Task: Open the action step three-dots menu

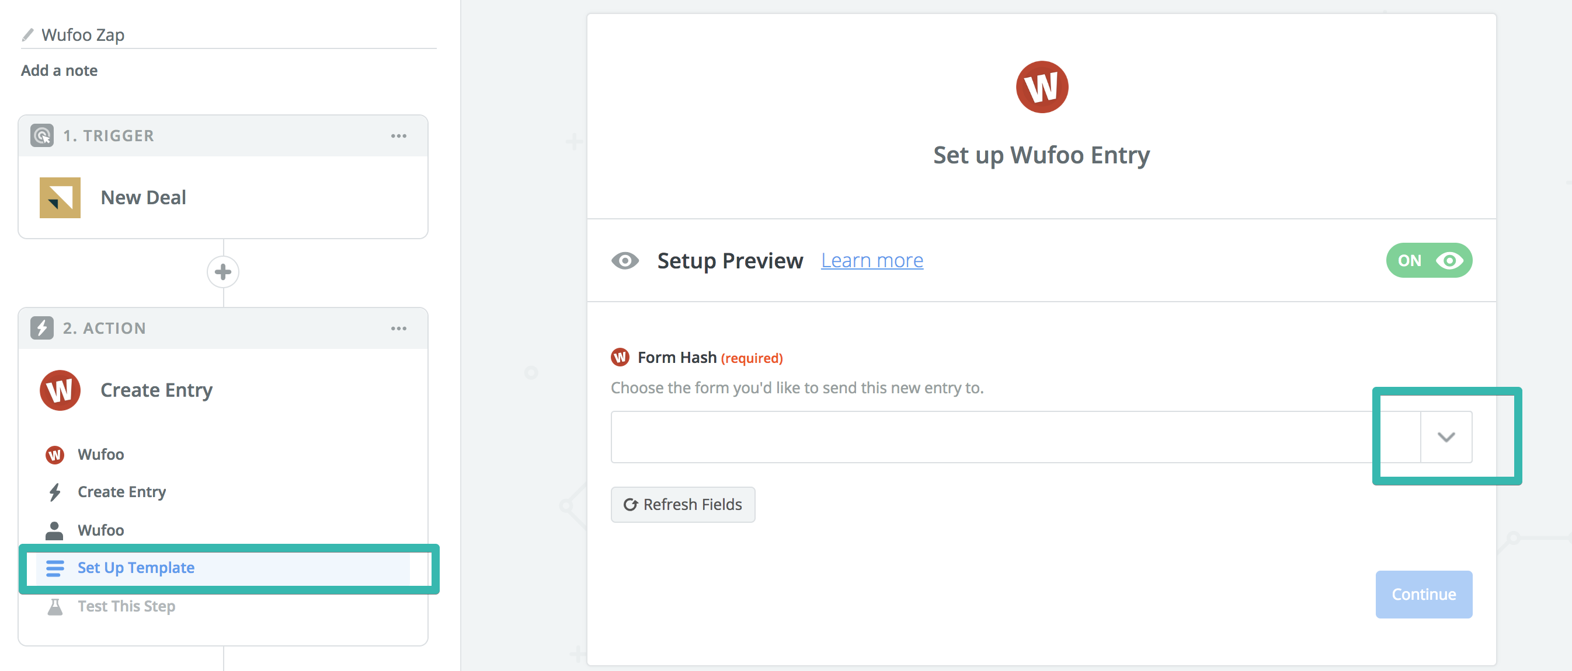Action: 398,329
